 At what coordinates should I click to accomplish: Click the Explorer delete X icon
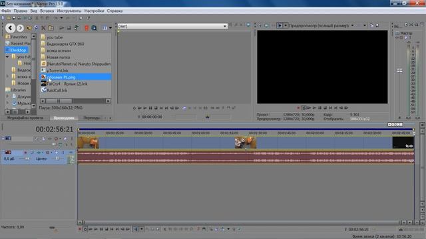(43, 28)
